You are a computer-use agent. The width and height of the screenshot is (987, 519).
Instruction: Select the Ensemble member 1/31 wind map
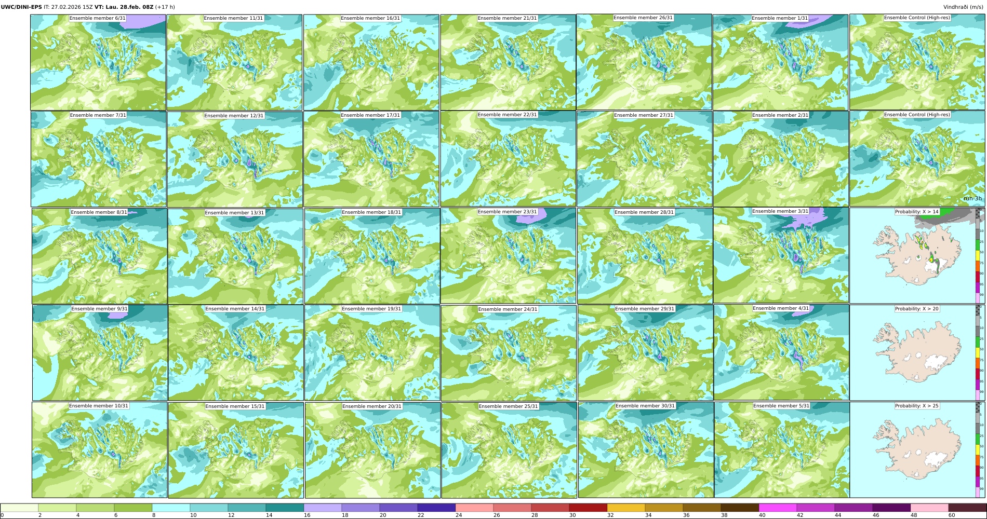[780, 62]
